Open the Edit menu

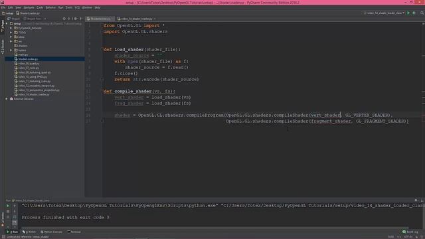point(10,7)
